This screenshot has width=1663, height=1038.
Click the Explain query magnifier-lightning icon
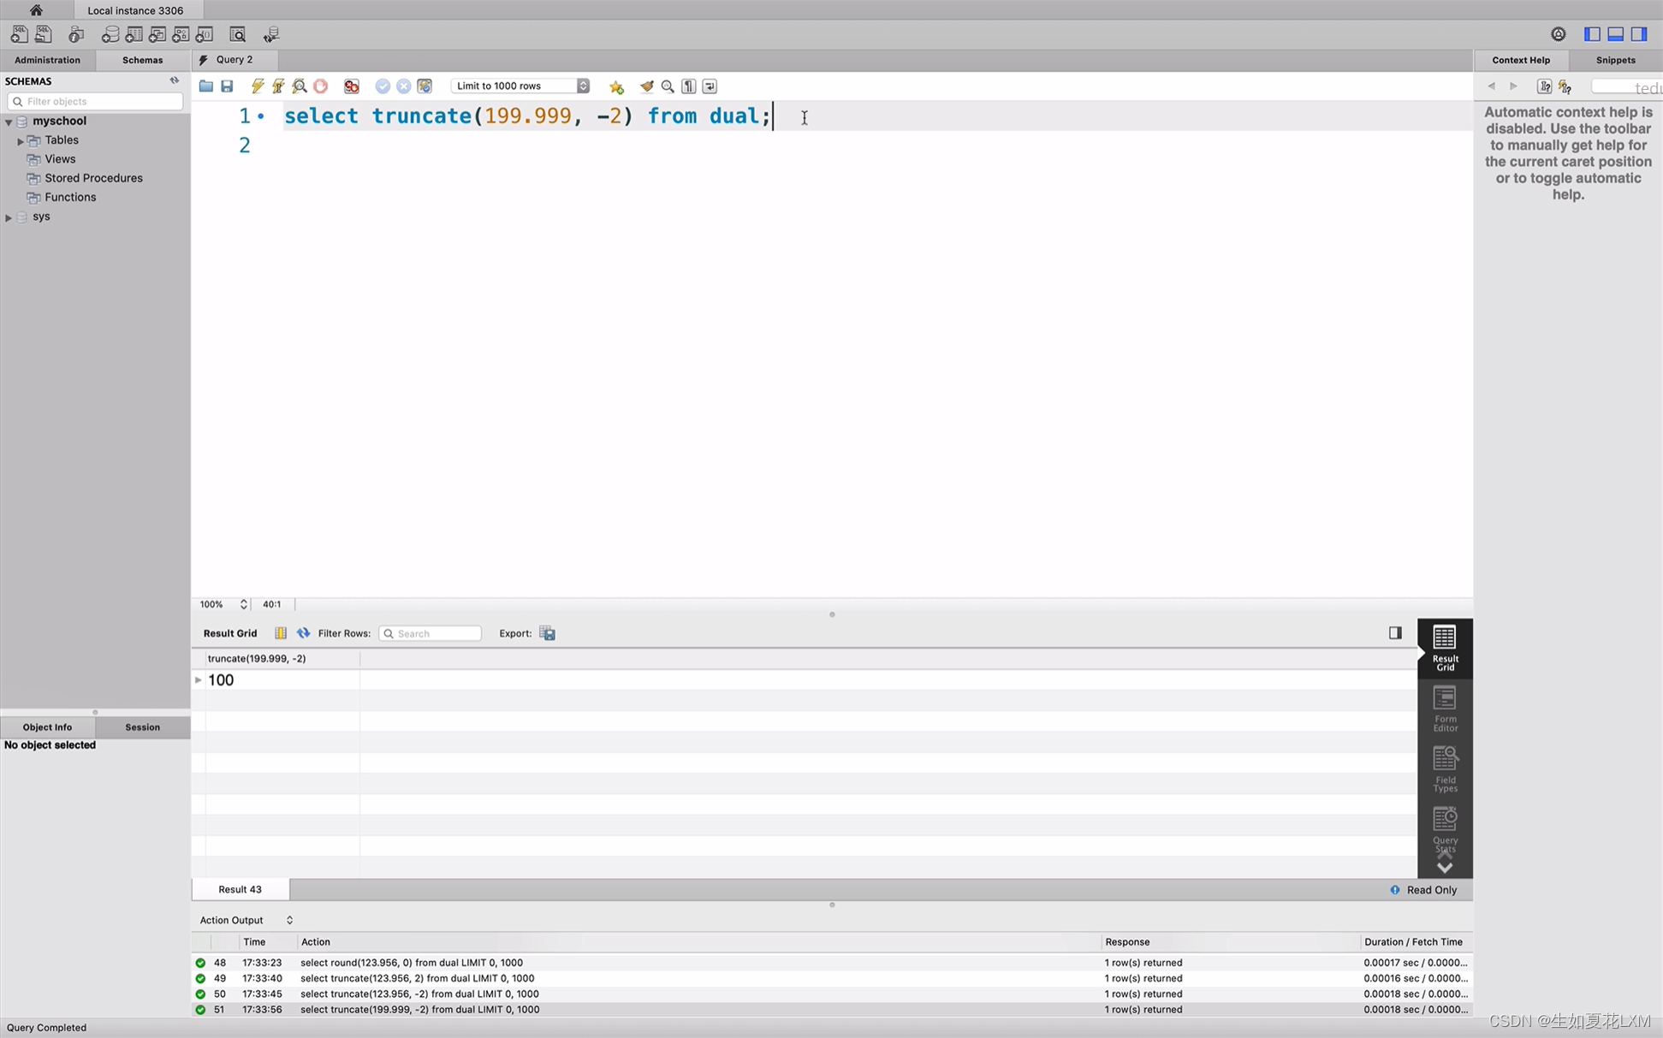pos(300,86)
